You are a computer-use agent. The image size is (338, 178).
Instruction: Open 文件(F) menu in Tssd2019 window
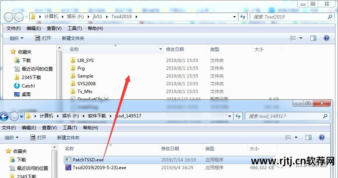14,28
